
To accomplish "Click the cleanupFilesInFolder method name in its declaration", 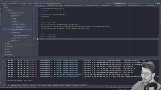I will pos(57,25).
